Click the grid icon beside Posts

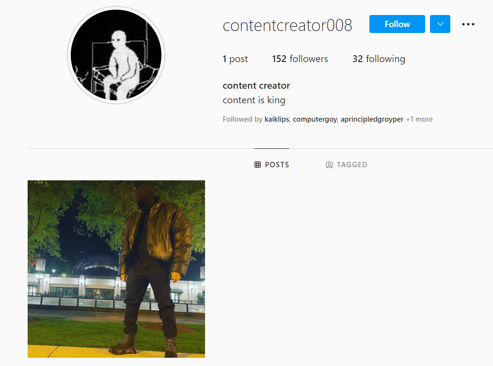point(257,164)
